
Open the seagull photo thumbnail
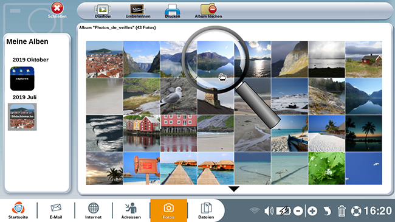coord(178,96)
